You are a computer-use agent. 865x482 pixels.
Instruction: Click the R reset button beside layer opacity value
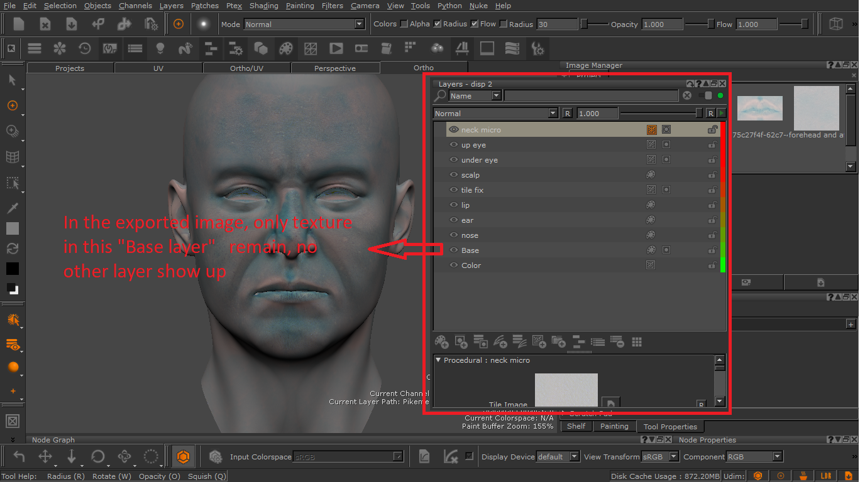pyautogui.click(x=567, y=113)
